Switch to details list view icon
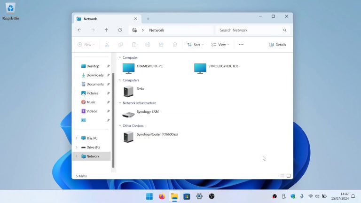 282,176
